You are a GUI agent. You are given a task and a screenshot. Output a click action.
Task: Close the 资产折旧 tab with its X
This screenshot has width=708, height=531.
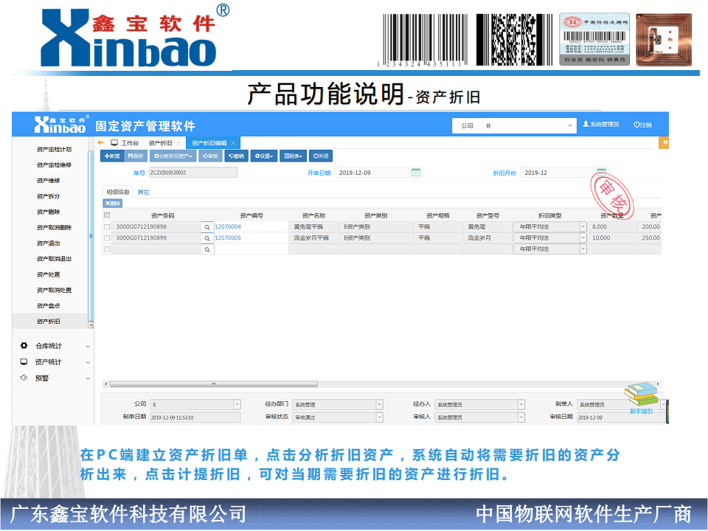178,142
